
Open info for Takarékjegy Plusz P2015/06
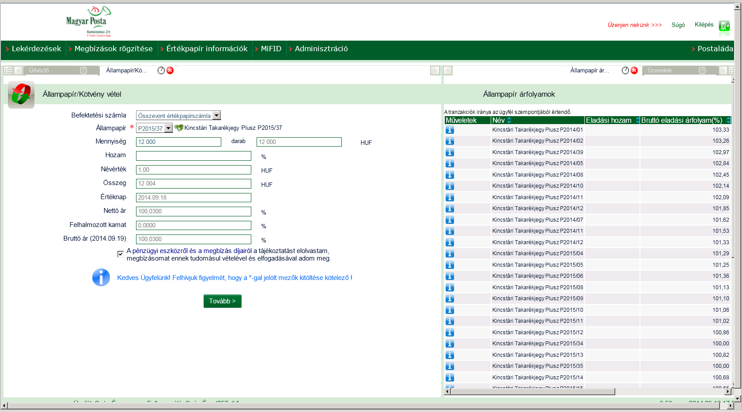(x=450, y=276)
